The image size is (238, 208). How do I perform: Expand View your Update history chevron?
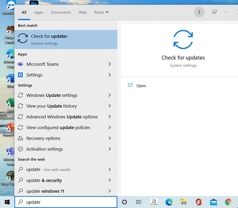click(x=110, y=106)
